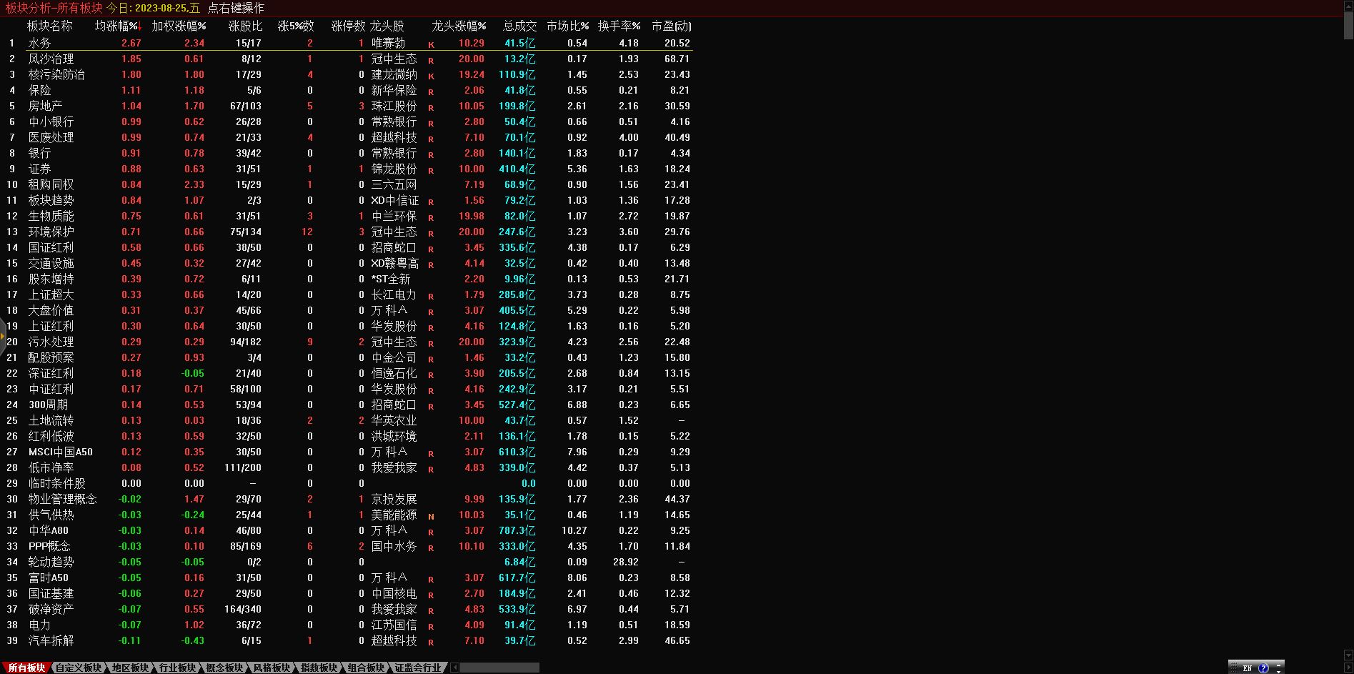Sort by the 均涨幅% column header
1354x674 pixels.
(x=117, y=26)
